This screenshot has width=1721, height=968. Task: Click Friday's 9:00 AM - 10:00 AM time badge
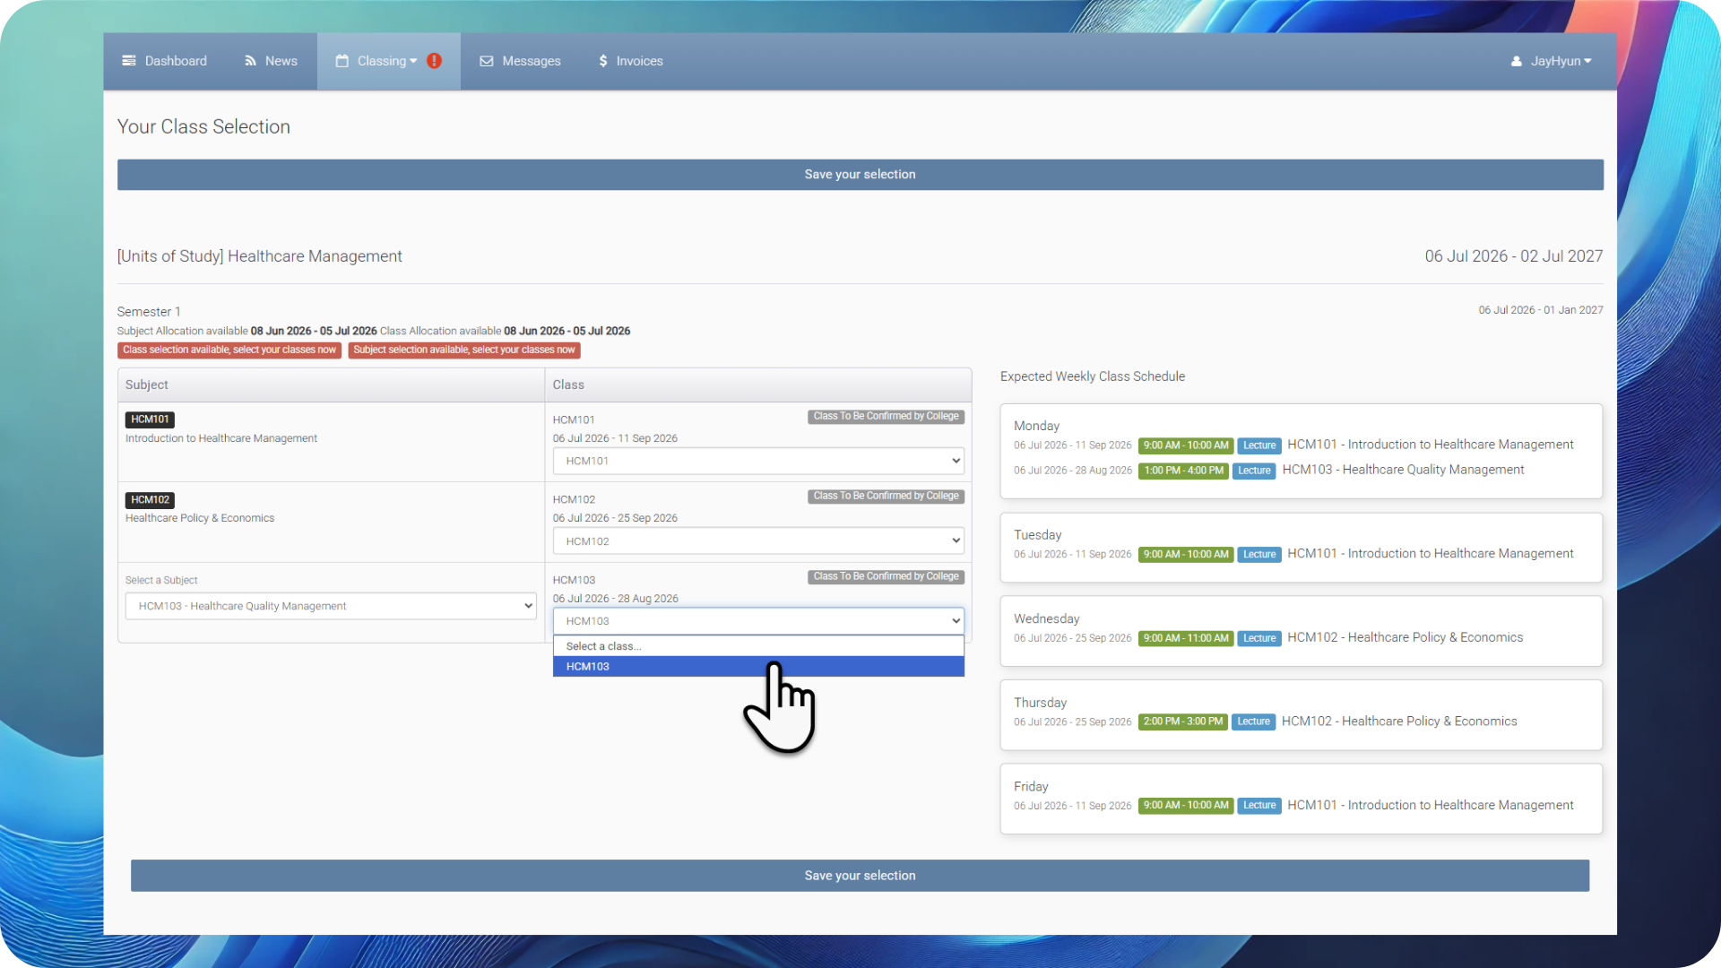[1186, 806]
